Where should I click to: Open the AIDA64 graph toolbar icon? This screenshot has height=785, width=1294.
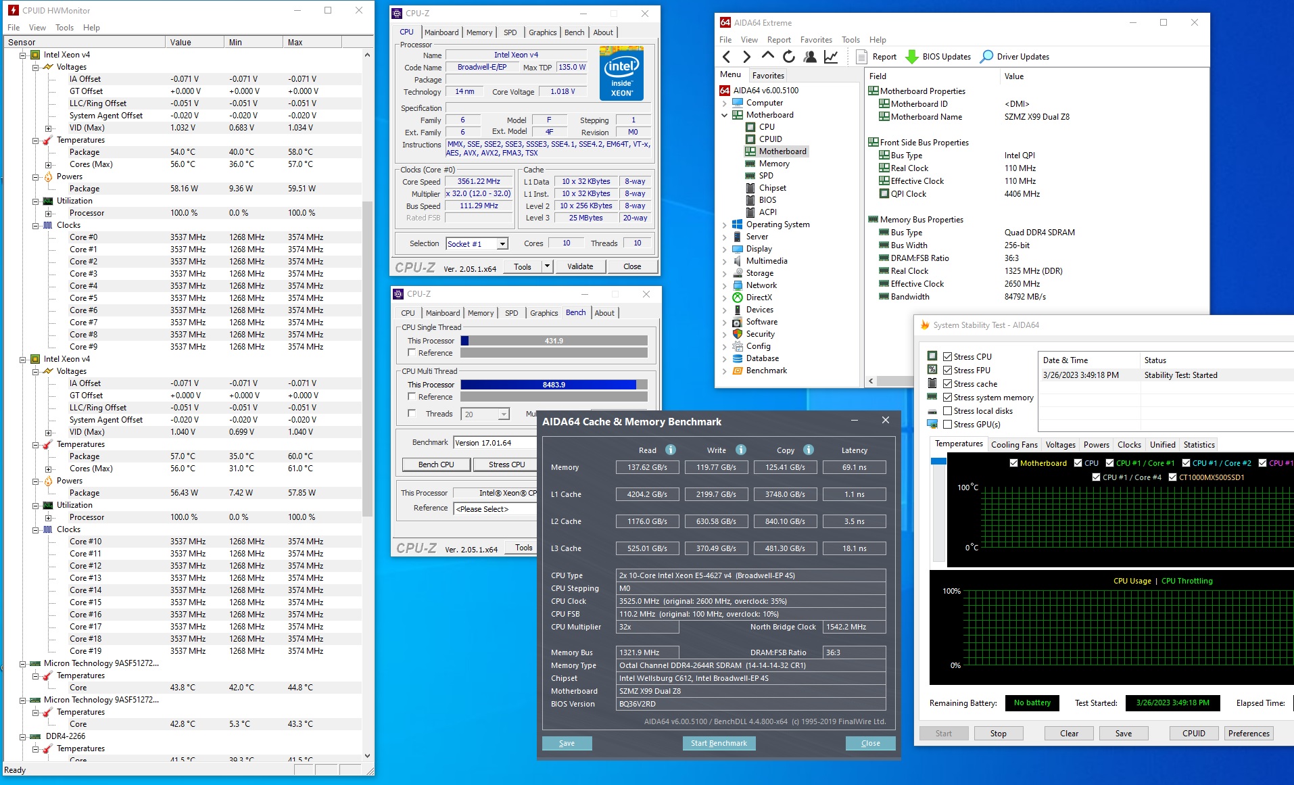point(831,57)
